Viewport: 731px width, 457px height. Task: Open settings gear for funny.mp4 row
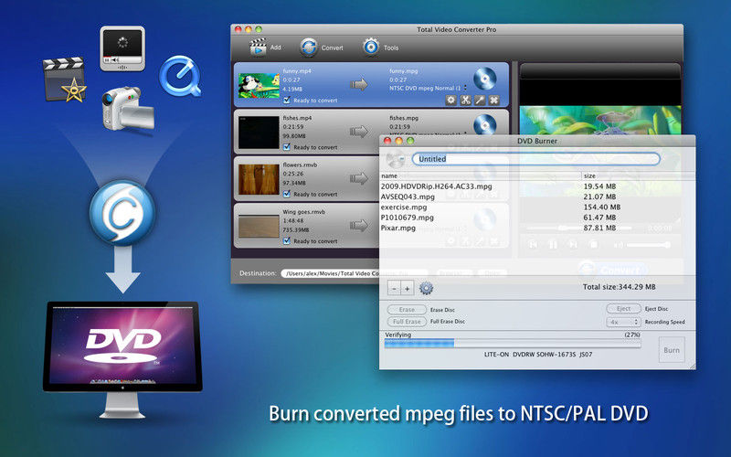click(x=450, y=100)
